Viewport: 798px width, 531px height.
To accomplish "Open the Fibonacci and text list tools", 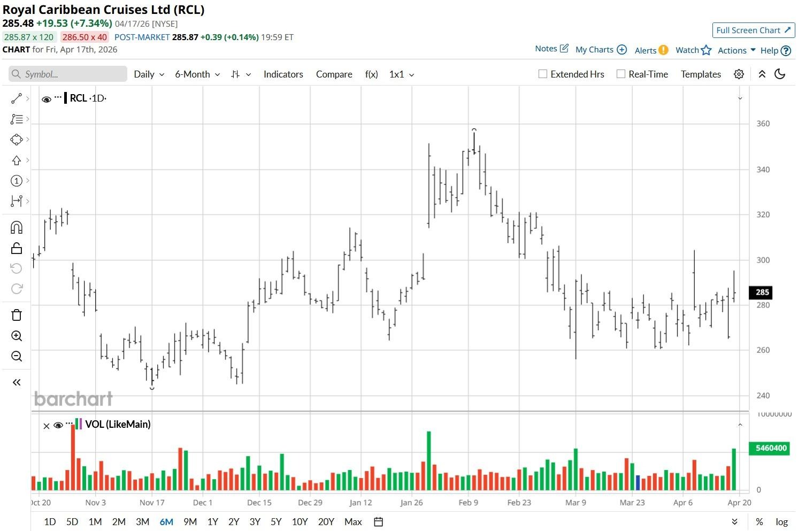I will [17, 119].
